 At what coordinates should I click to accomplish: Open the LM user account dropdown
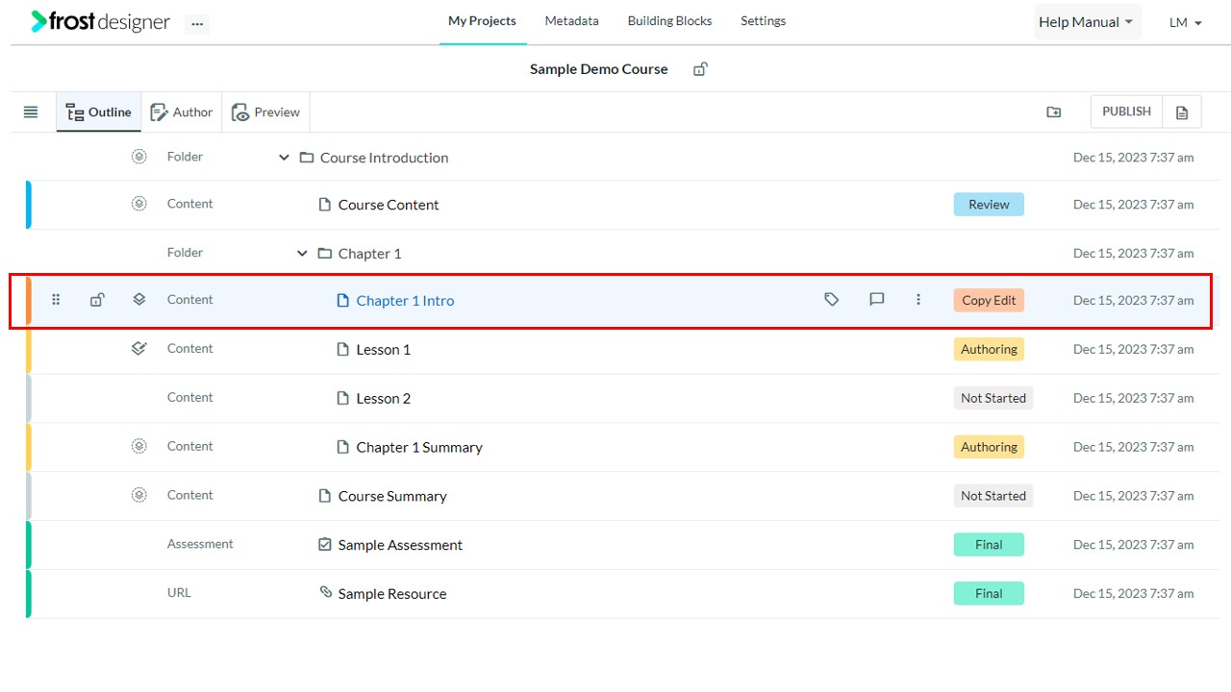pos(1186,22)
